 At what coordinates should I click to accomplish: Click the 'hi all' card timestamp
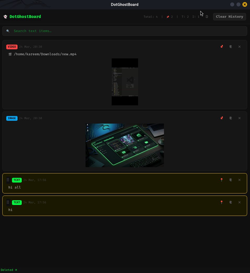click(x=35, y=180)
